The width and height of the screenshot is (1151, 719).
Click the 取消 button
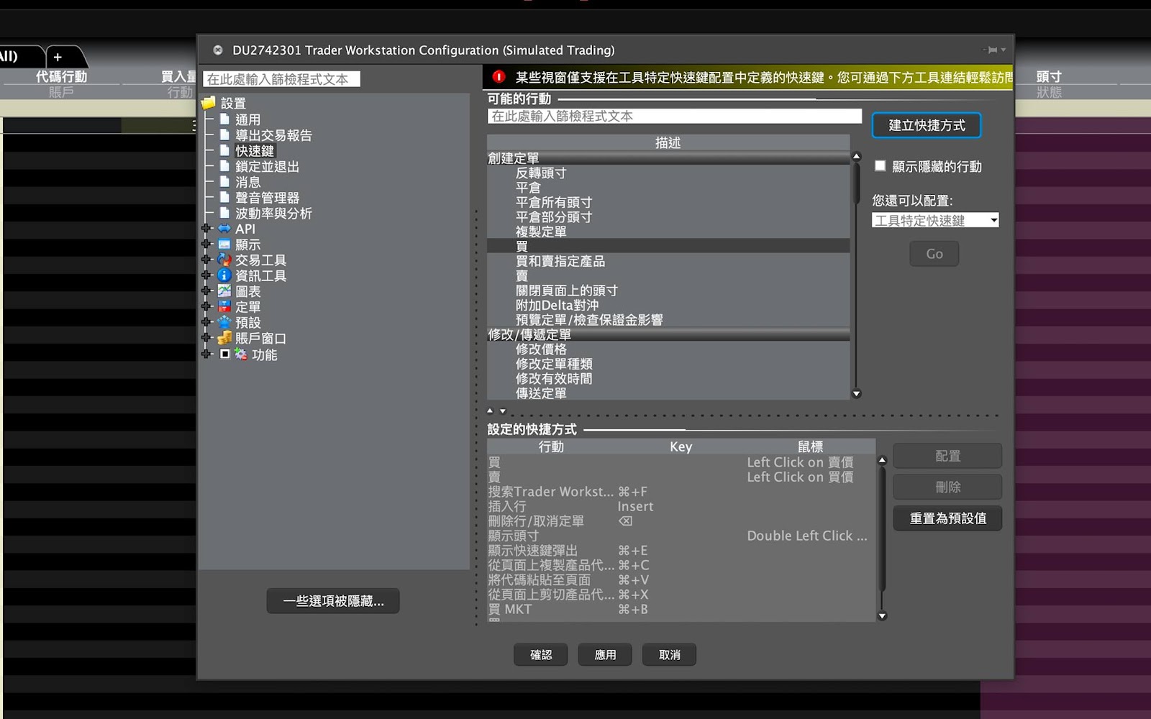(x=669, y=654)
